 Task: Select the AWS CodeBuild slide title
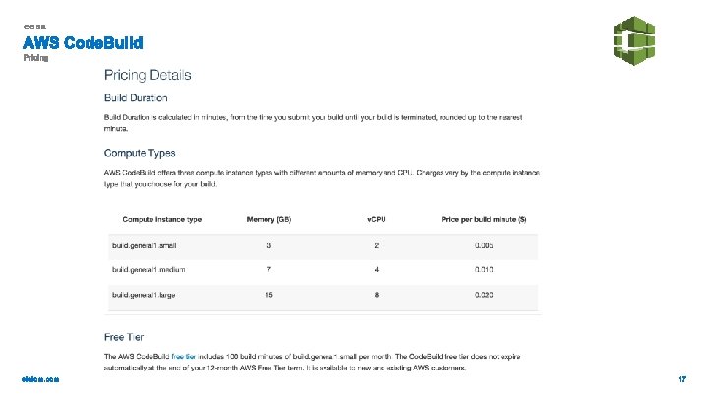pos(84,42)
